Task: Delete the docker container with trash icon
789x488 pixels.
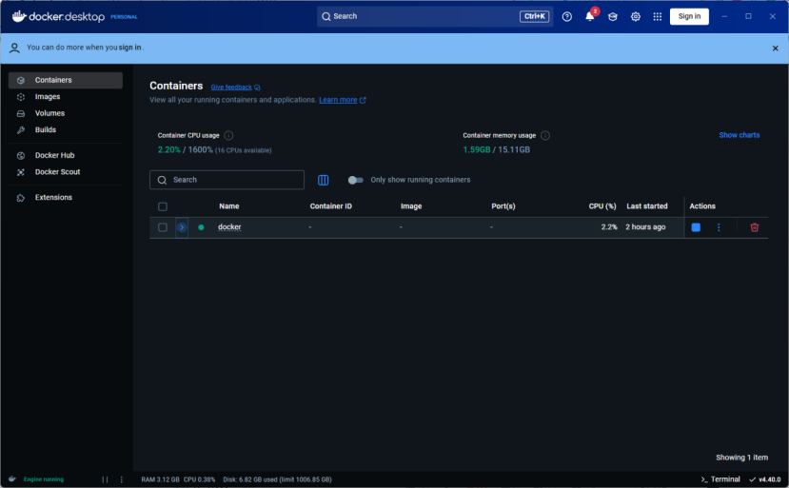Action: 755,227
